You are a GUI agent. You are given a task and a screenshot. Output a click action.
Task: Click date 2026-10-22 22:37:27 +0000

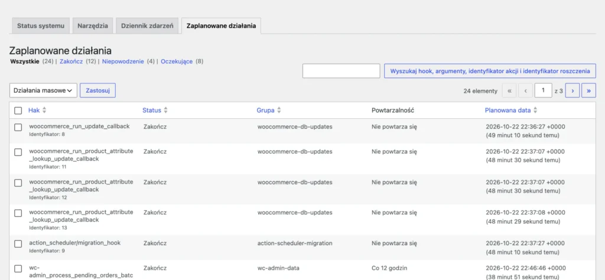coord(525,243)
